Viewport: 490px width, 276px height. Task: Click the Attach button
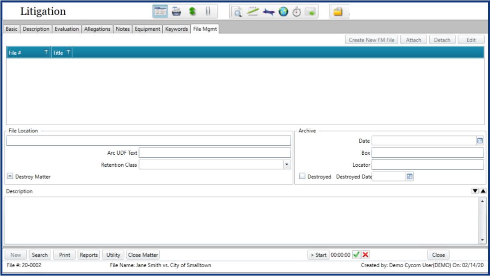413,40
